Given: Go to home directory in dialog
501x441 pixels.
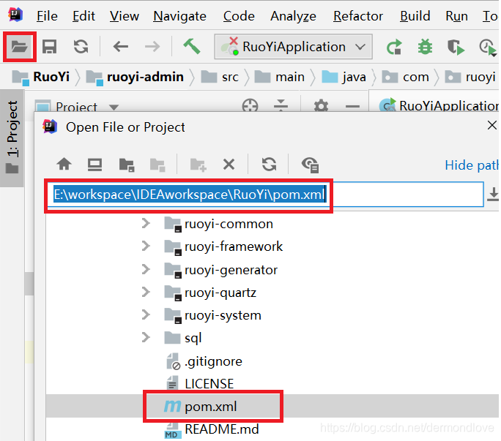Looking at the screenshot, I should [x=64, y=165].
